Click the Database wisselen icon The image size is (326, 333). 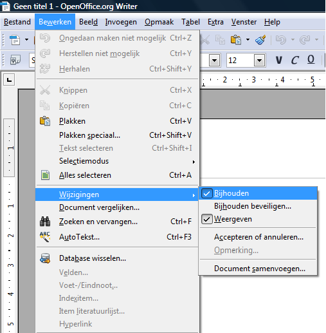coord(45,258)
